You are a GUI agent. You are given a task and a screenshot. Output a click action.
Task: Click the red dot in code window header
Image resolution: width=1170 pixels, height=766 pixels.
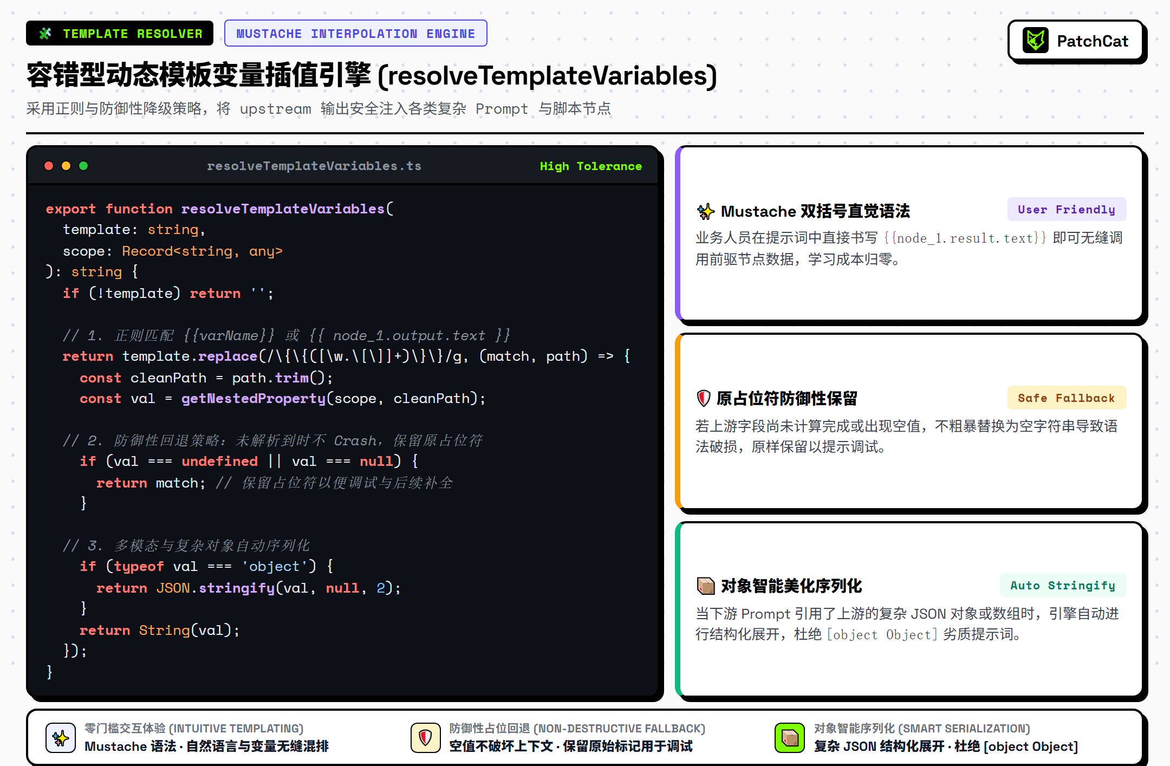(49, 166)
